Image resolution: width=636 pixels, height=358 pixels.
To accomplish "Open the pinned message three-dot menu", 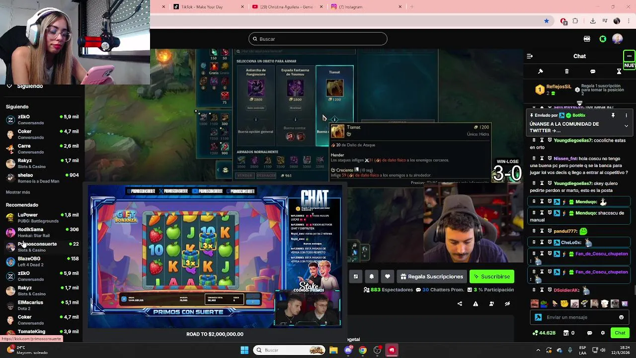I will (626, 115).
